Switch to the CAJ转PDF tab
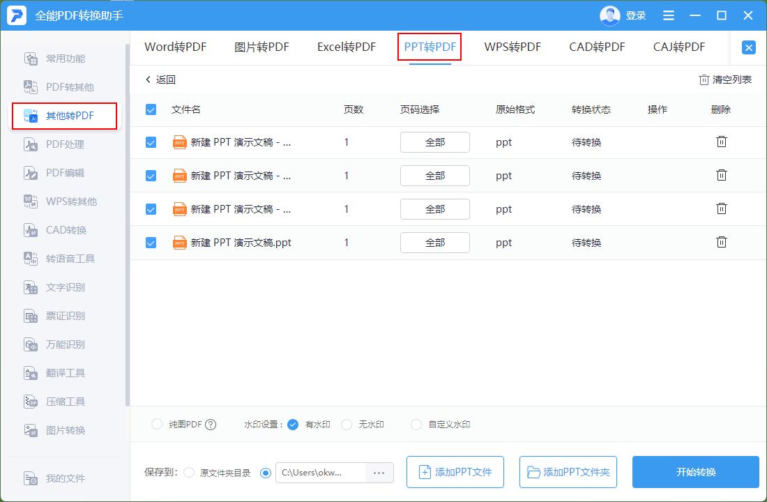 coord(678,47)
